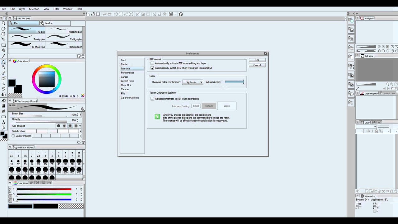Select Color conversion category in Preferences

(x=130, y=98)
